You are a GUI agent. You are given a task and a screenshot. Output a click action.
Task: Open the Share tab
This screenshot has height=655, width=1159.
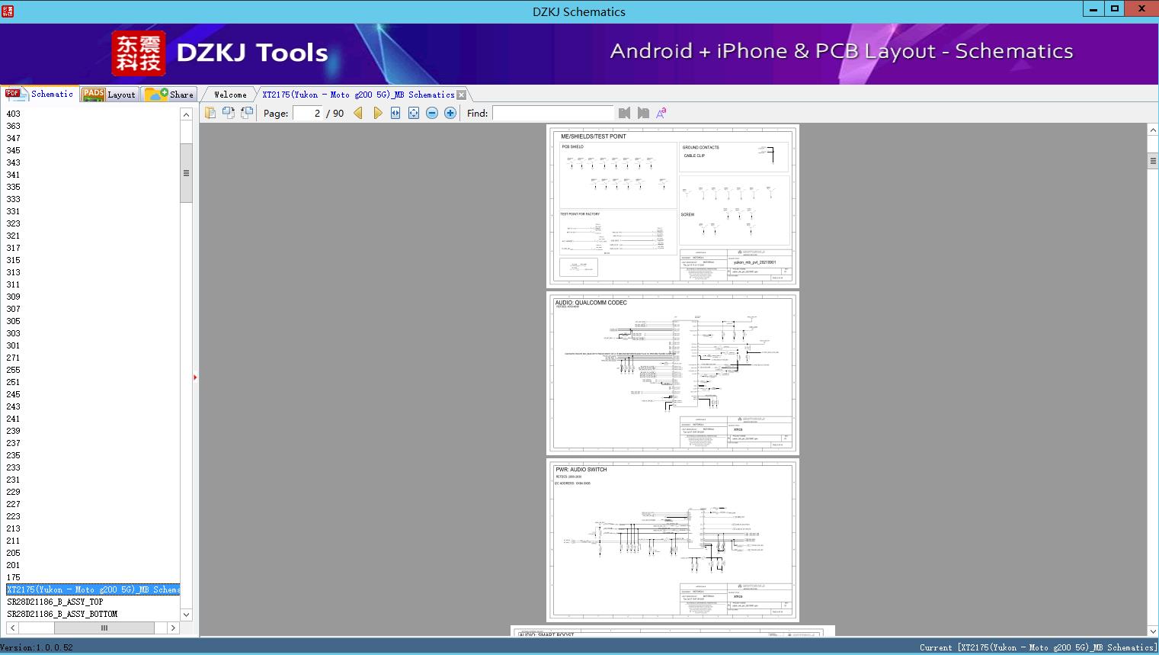tap(169, 94)
